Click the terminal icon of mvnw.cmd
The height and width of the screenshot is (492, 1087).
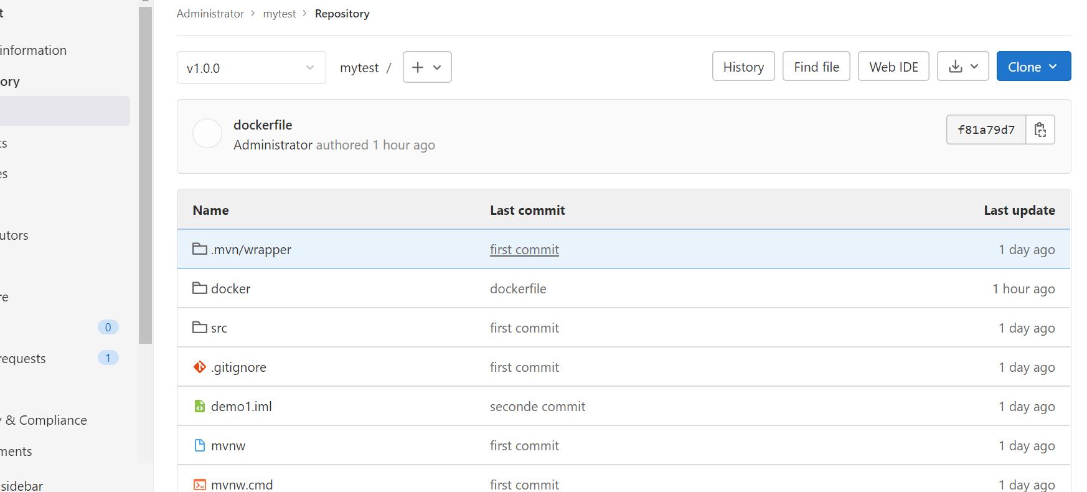tap(200, 485)
